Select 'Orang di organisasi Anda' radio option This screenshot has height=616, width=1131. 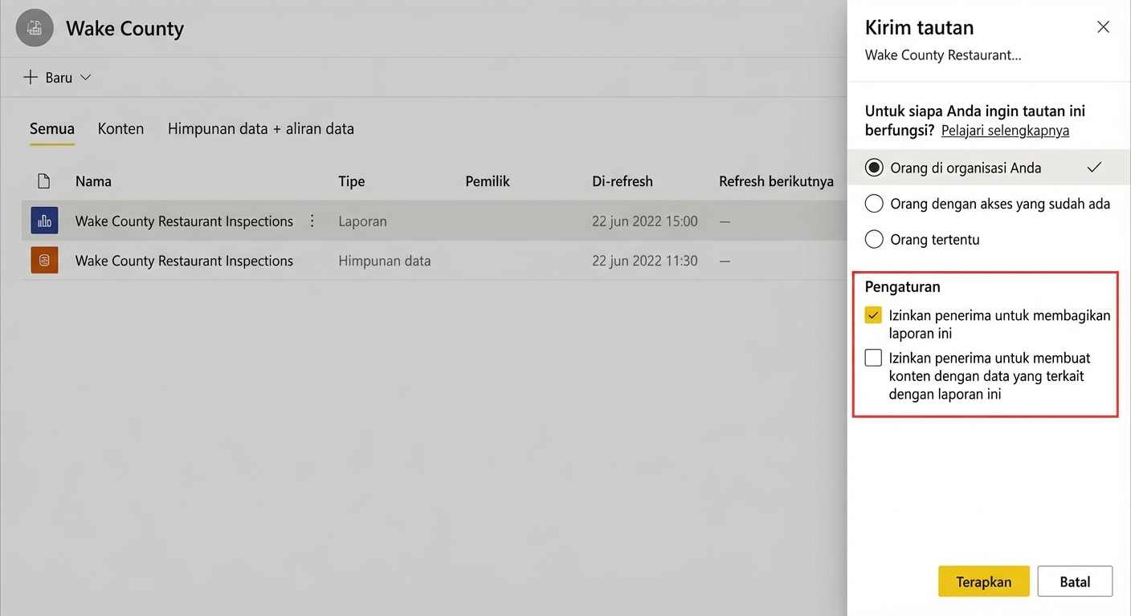pyautogui.click(x=874, y=168)
